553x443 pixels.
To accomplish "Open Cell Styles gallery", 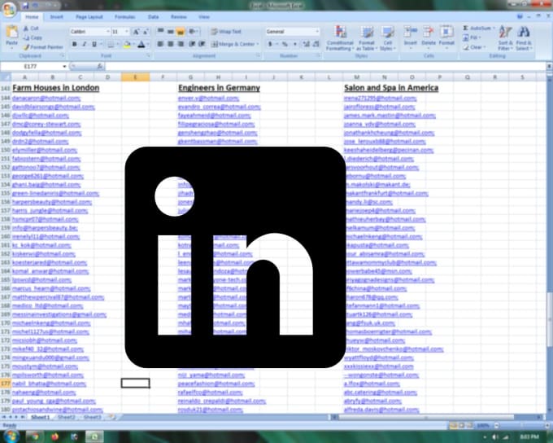I will point(387,38).
